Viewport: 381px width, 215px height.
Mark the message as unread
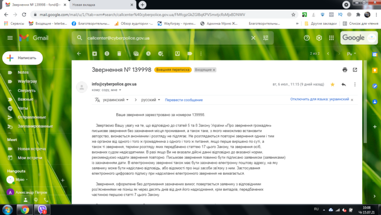tap(136, 54)
